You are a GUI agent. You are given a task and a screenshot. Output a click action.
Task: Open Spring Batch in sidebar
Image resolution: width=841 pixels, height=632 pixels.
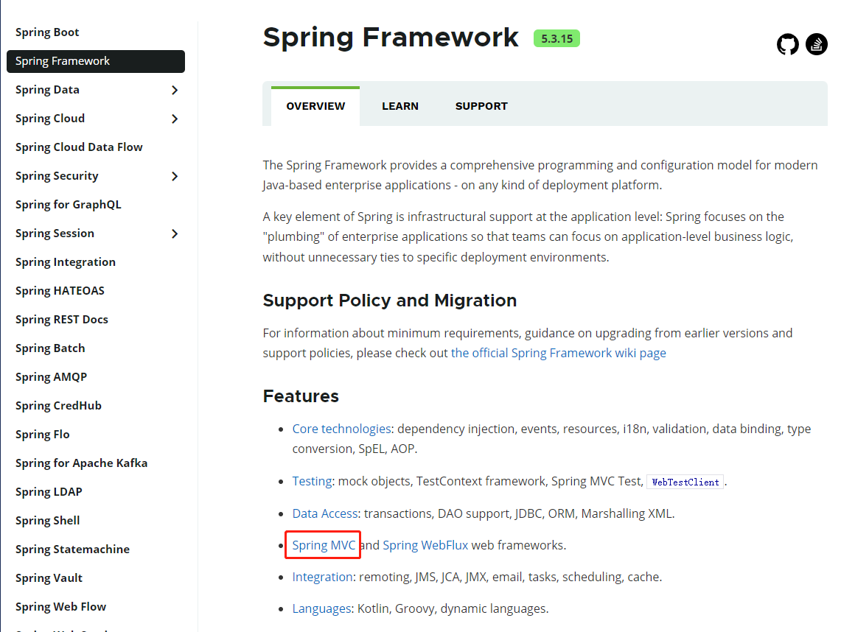coord(50,348)
